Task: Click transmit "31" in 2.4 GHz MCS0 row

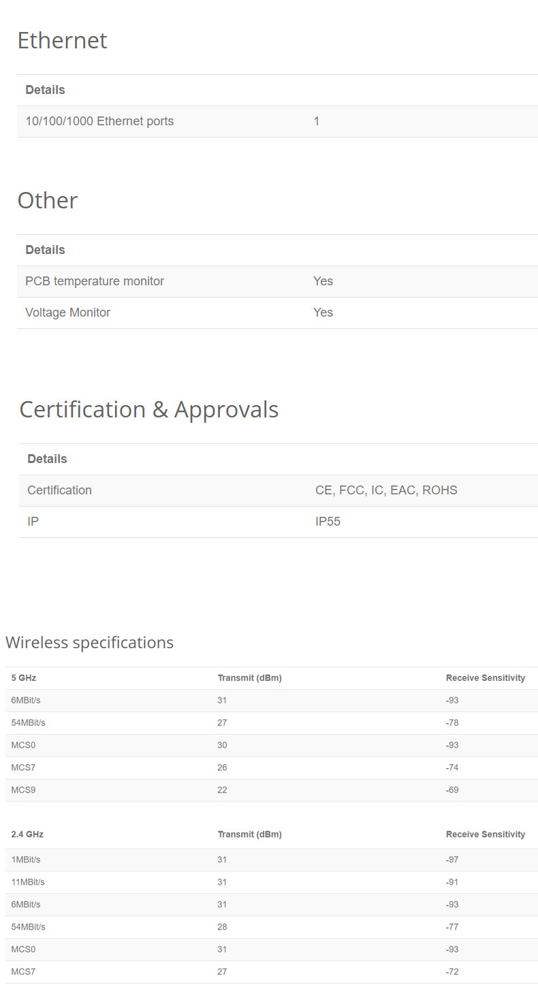Action: [222, 950]
